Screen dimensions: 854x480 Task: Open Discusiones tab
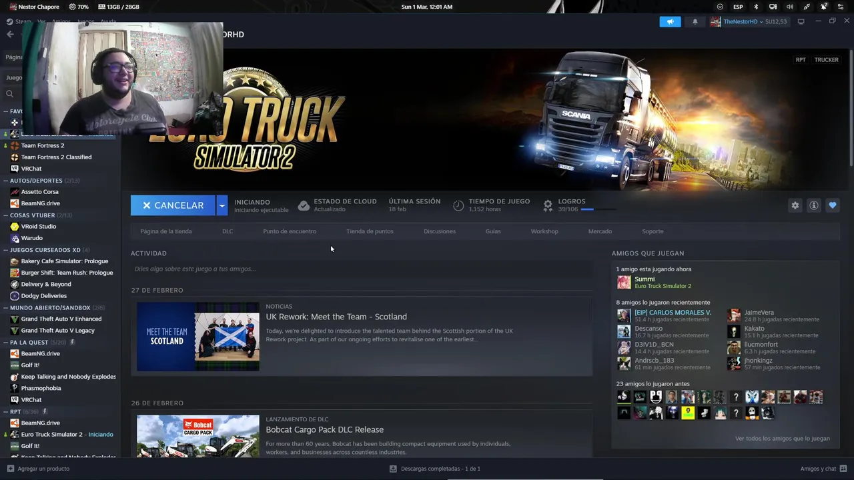[x=440, y=231]
